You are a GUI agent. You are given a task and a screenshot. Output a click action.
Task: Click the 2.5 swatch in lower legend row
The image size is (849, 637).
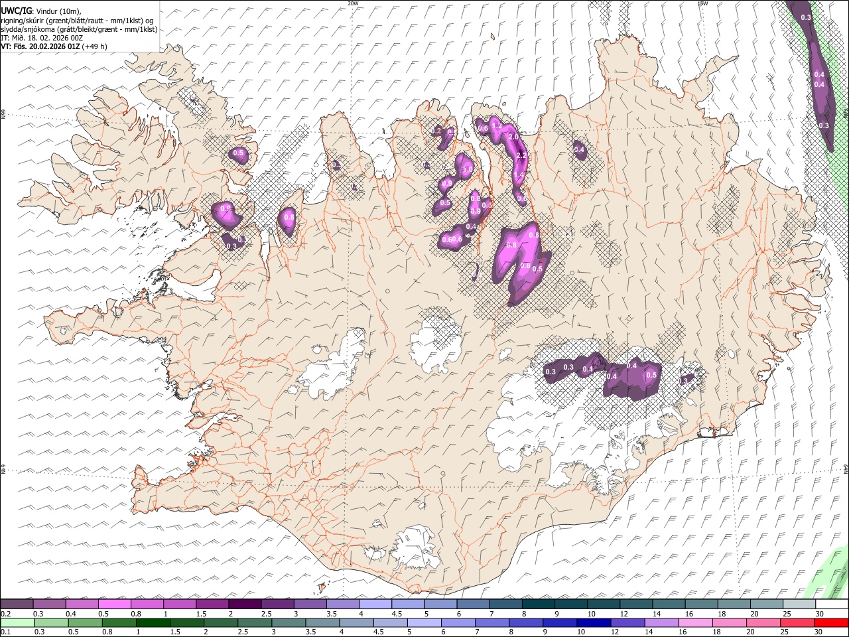coord(254,622)
